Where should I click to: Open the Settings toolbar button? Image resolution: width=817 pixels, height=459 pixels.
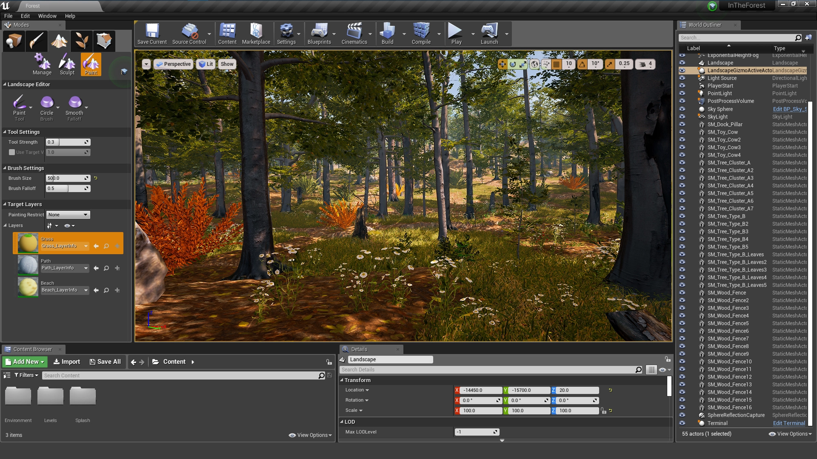tap(286, 34)
